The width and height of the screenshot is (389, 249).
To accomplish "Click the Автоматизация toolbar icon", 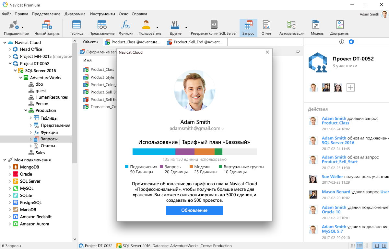I will [x=292, y=25].
